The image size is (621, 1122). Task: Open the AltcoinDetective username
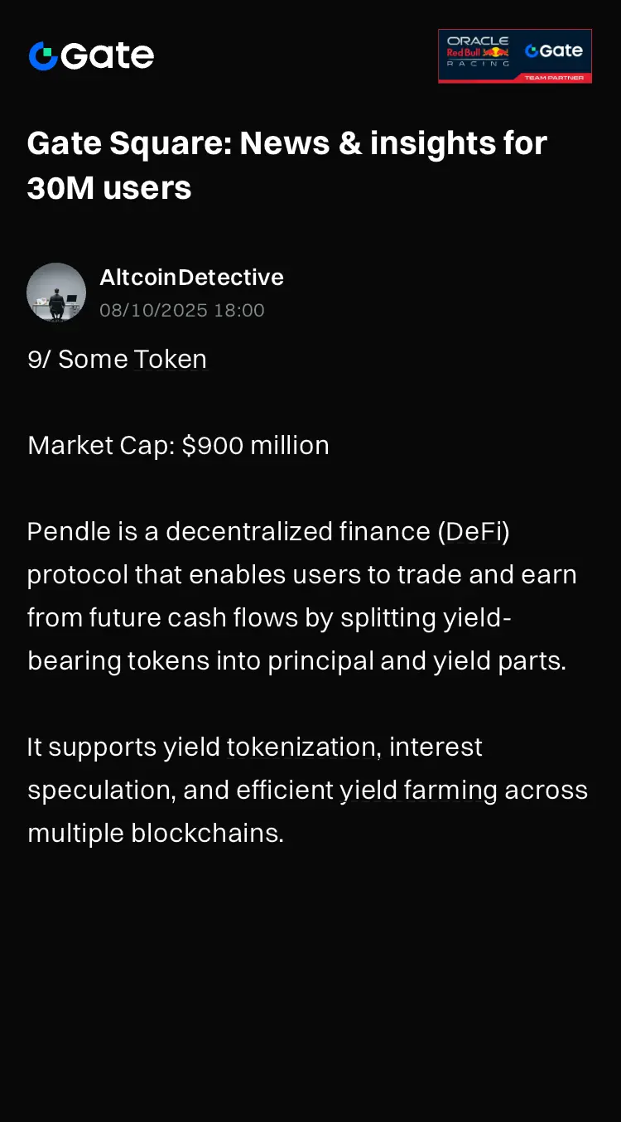click(191, 278)
